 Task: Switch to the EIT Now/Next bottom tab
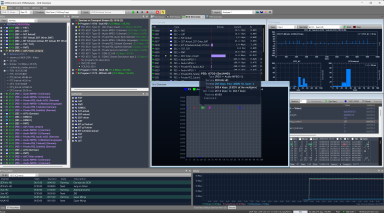point(13,207)
